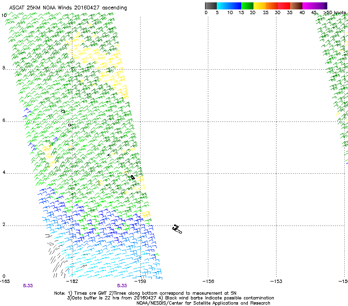The width and height of the screenshot is (348, 306).
Task: Click longitude axis label "-159"
Action: click(x=140, y=282)
